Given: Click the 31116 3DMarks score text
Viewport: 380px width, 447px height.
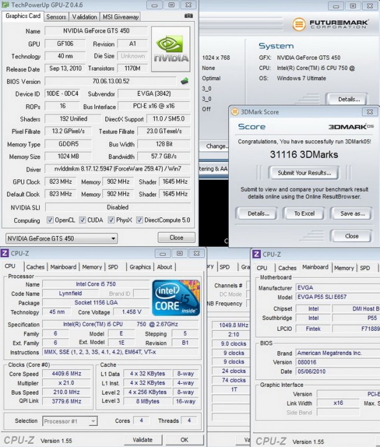Looking at the screenshot, I should [304, 155].
